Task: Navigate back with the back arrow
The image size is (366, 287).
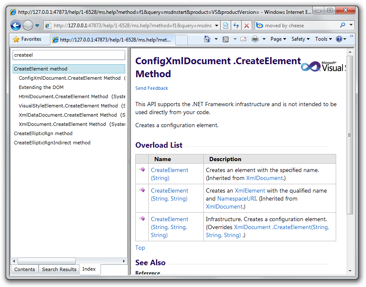Action: pos(16,26)
